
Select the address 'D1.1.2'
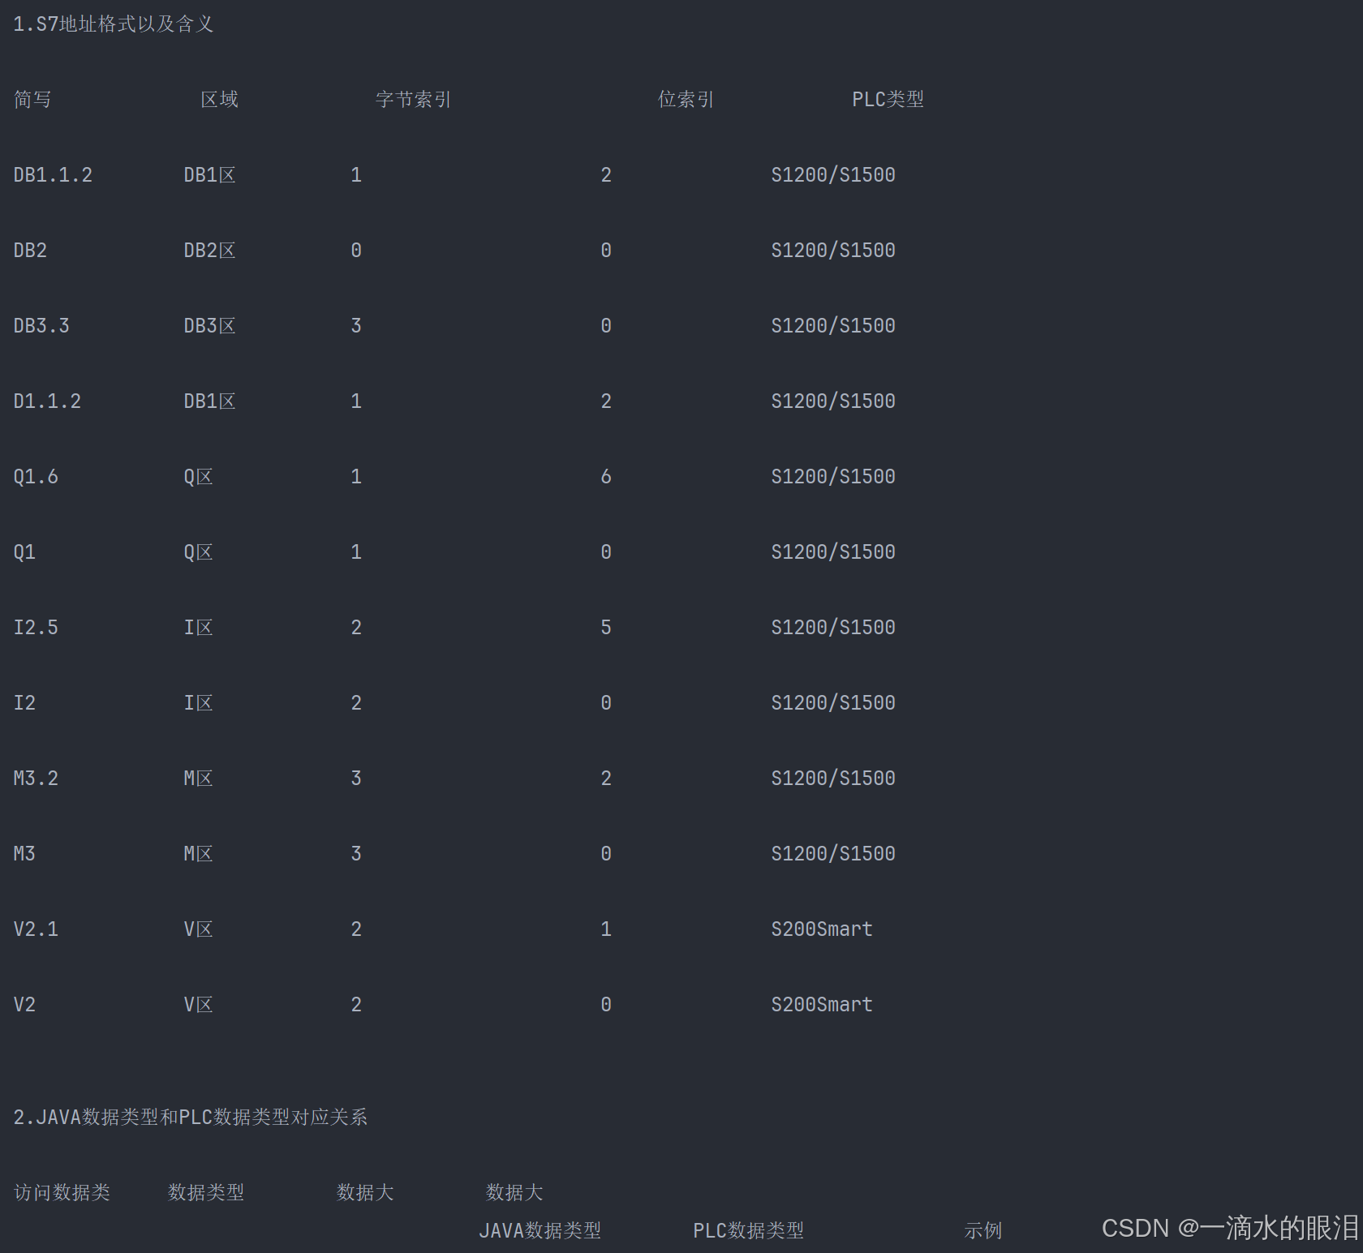coord(47,401)
